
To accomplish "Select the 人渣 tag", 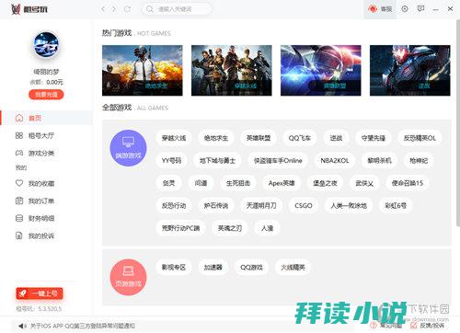I will (x=267, y=228).
